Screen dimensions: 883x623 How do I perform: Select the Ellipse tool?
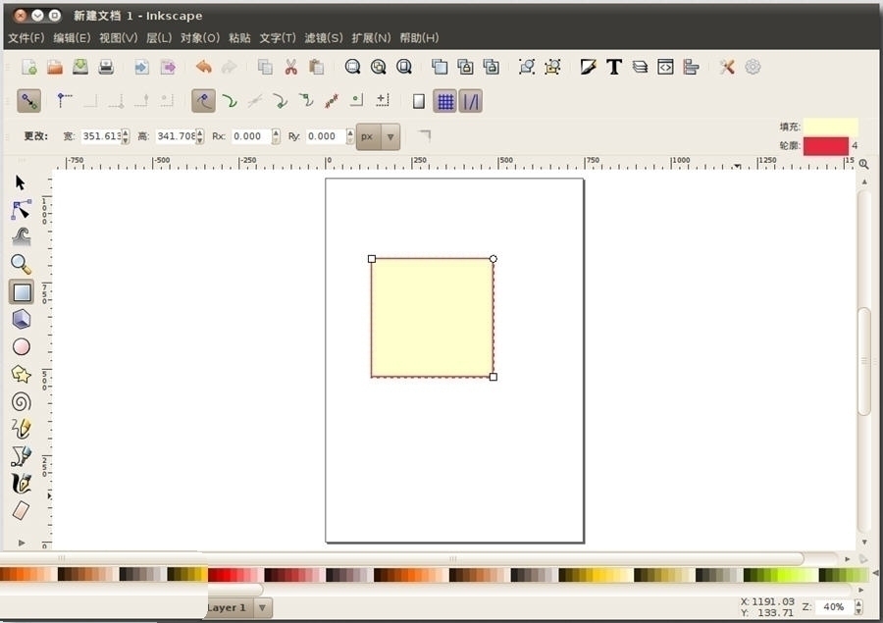(21, 345)
